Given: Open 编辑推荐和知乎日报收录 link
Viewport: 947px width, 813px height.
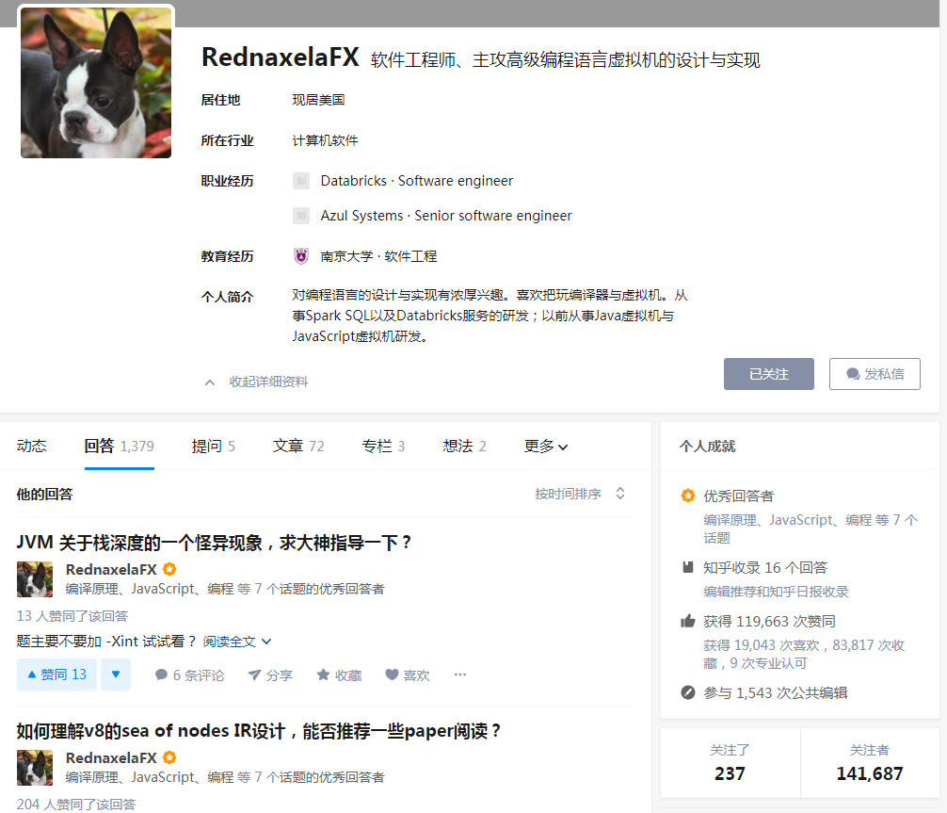Looking at the screenshot, I should pos(776,592).
